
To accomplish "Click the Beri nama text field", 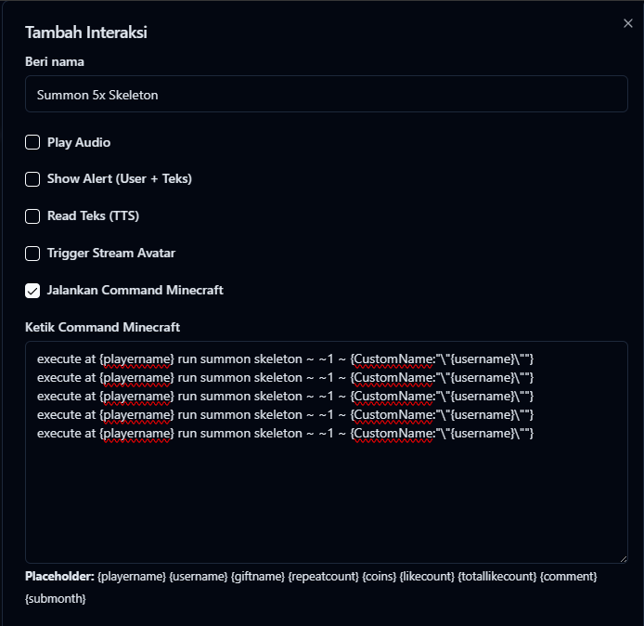I will click(x=326, y=94).
